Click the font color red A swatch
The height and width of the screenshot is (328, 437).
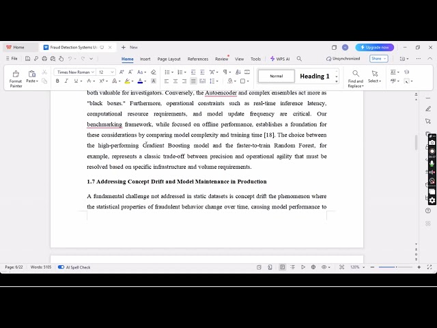(x=140, y=81)
